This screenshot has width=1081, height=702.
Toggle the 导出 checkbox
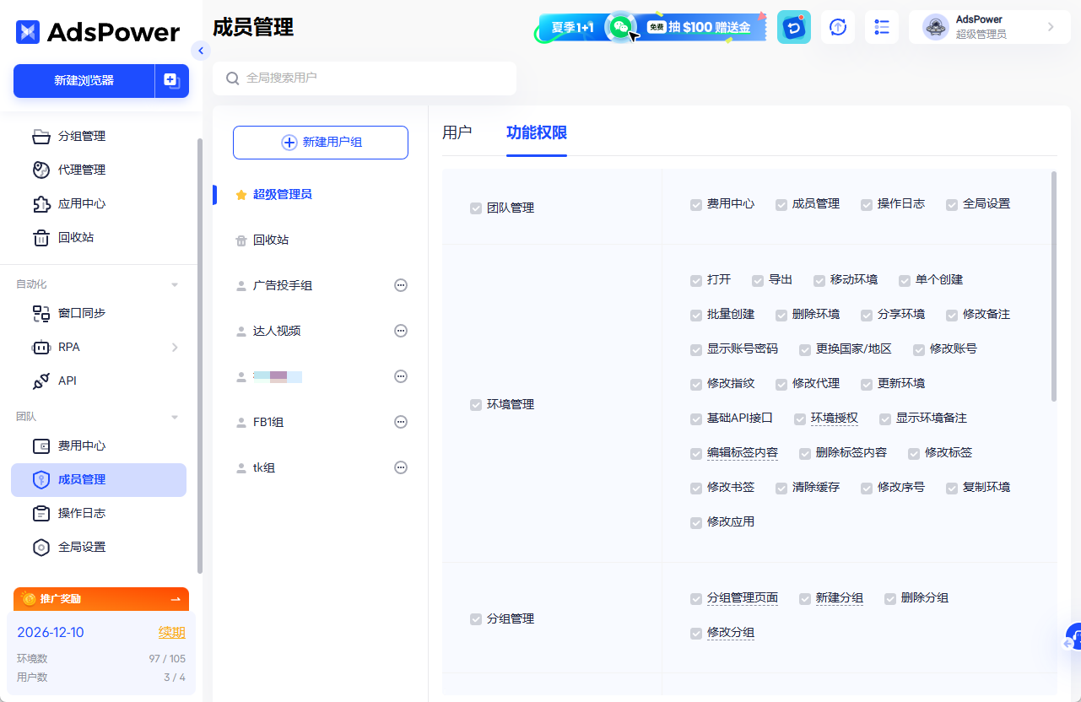tap(758, 280)
